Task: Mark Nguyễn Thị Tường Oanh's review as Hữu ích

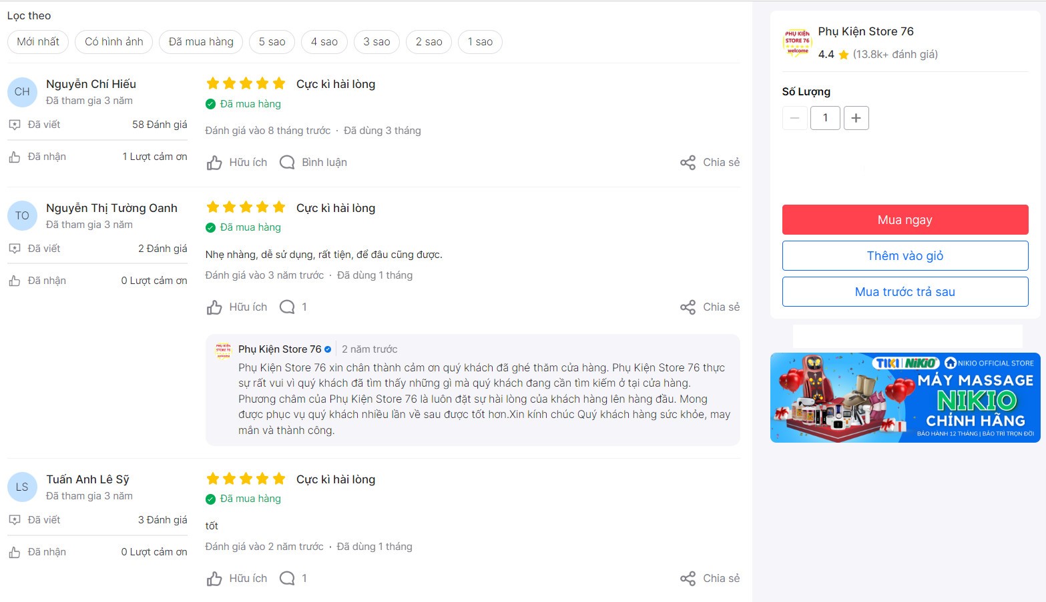Action: point(236,307)
